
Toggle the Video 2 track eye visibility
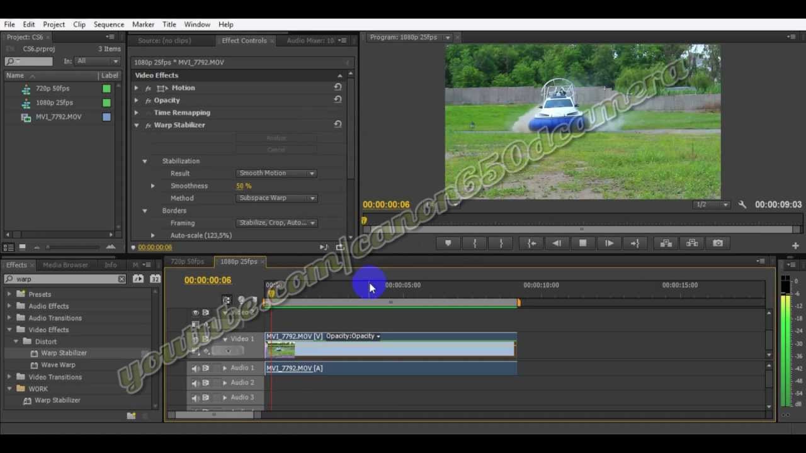pyautogui.click(x=195, y=313)
